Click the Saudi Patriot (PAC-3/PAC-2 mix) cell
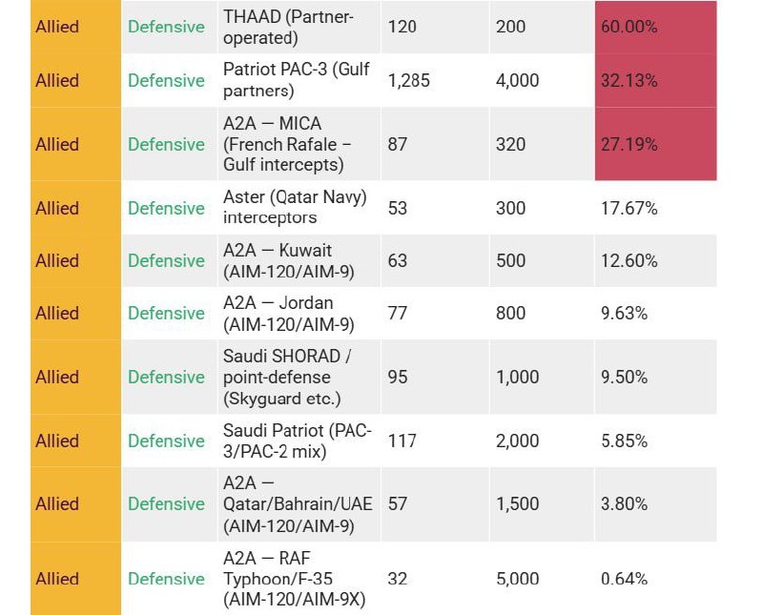 click(x=296, y=441)
